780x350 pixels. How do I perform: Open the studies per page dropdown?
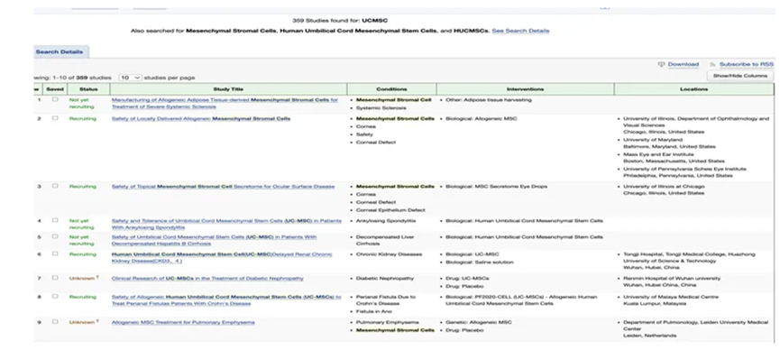[131, 78]
